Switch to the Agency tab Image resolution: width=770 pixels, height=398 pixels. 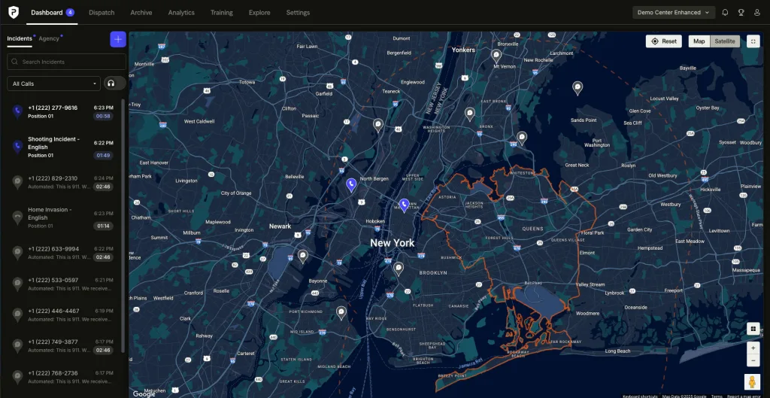[x=49, y=38]
